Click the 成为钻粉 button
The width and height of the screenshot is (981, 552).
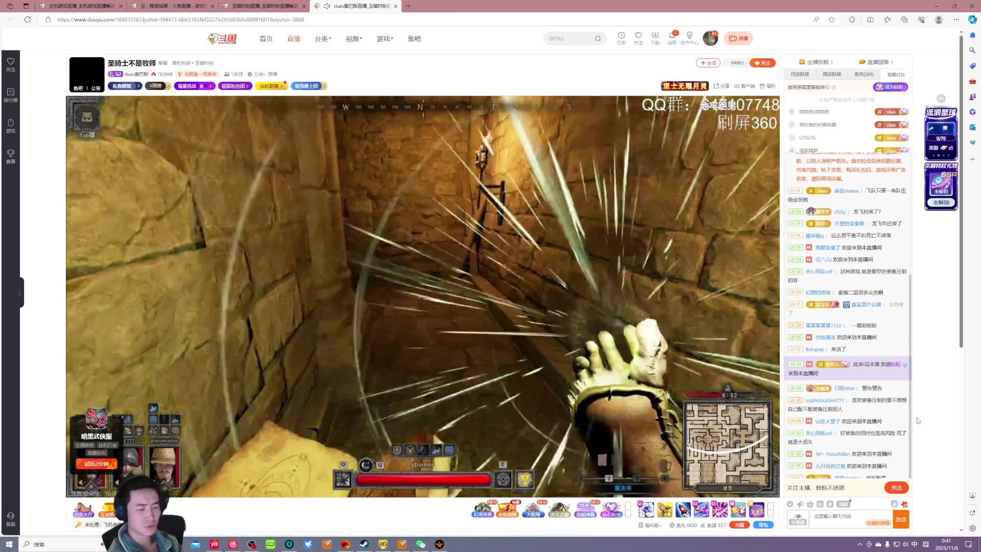(x=891, y=87)
